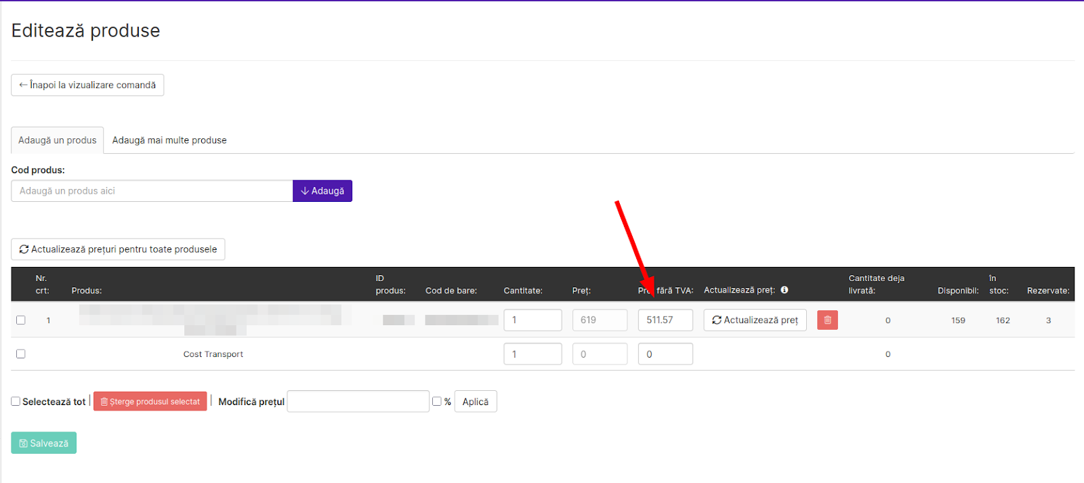Viewport: 1084px width, 483px height.
Task: Click the Modifică prețul text field
Action: (x=358, y=402)
